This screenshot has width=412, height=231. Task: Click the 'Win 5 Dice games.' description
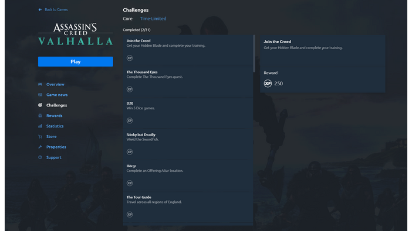point(141,108)
